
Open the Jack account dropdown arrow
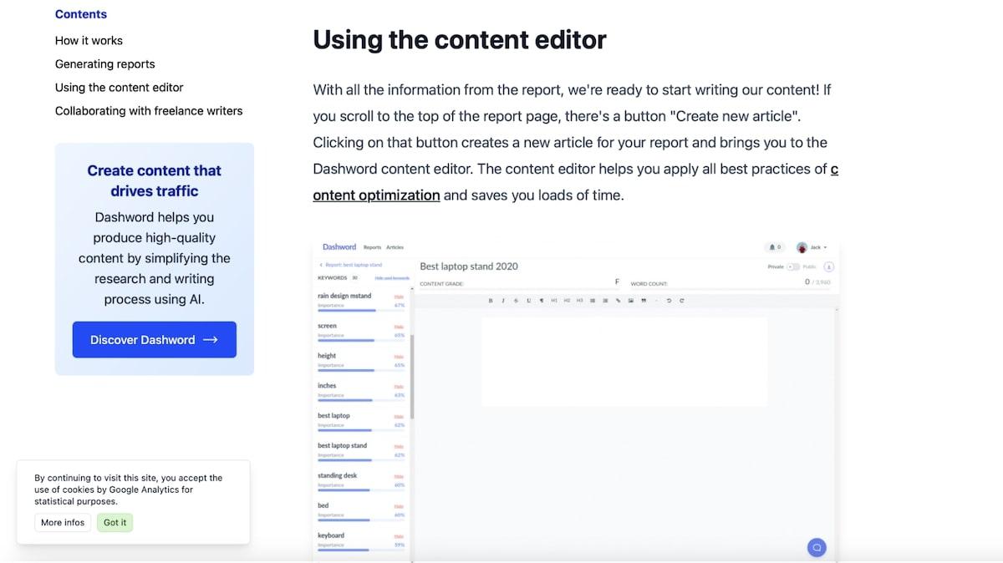(x=826, y=248)
